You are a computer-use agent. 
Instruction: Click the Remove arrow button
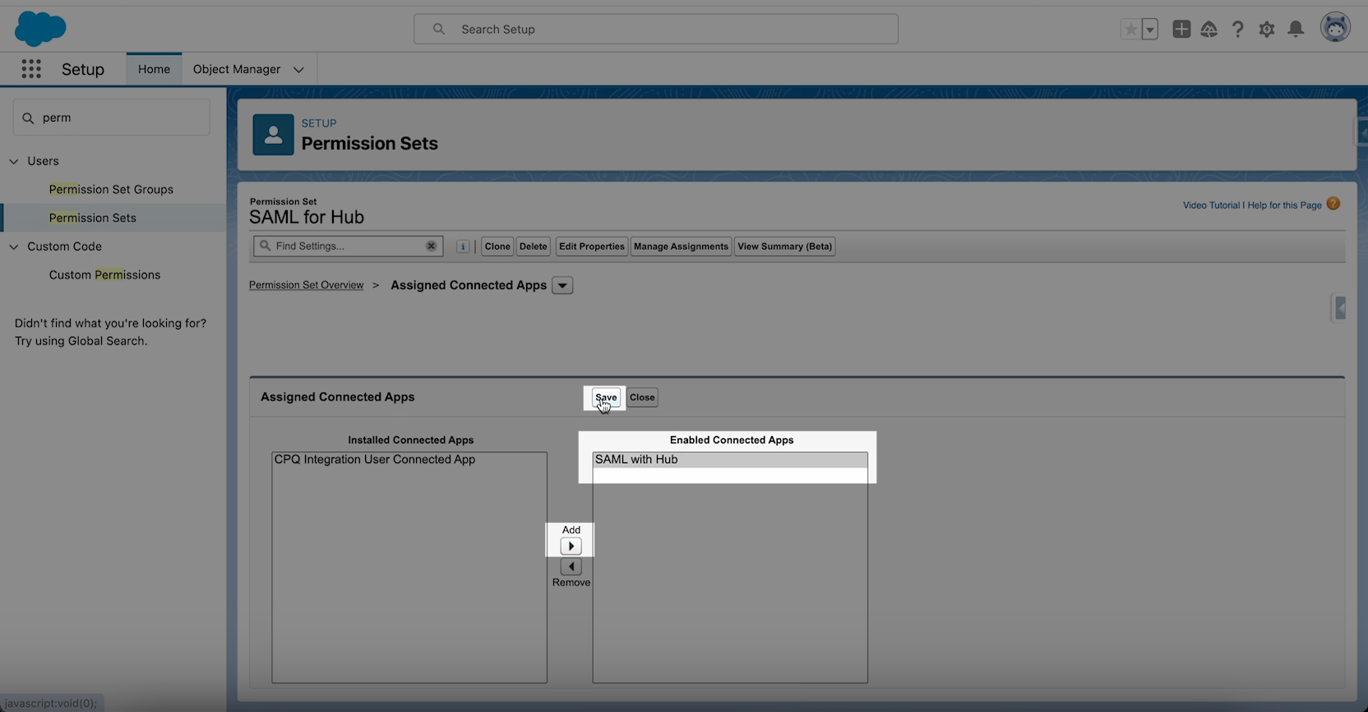coord(571,566)
